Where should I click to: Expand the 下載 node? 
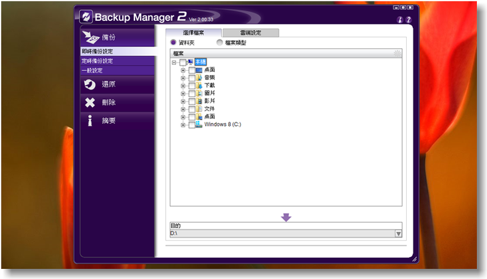click(x=183, y=86)
